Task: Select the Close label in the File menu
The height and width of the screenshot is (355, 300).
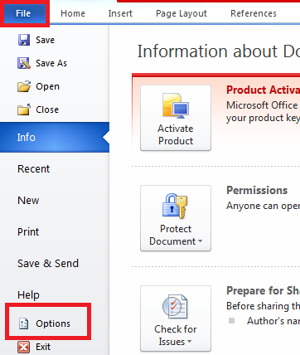Action: pos(47,109)
